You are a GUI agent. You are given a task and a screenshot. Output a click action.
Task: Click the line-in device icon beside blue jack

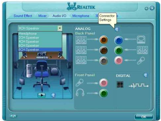click(141, 40)
